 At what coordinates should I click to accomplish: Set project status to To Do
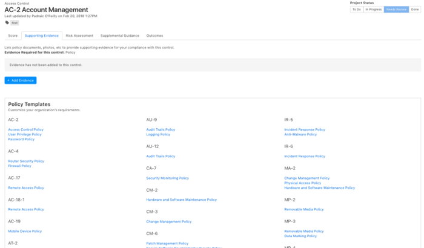(356, 10)
